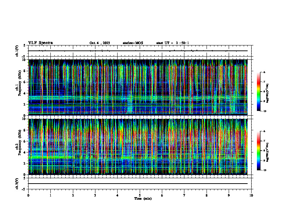This screenshot has height=219, width=283.
Task: Click the ch.1 spectrogram panel
Action: (x=138, y=87)
